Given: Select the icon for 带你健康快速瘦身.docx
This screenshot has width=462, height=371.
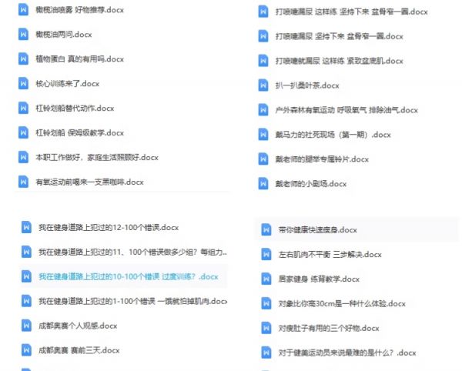Looking at the screenshot, I should coord(266,229).
